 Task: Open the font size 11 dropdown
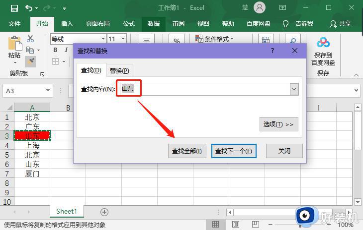point(123,39)
